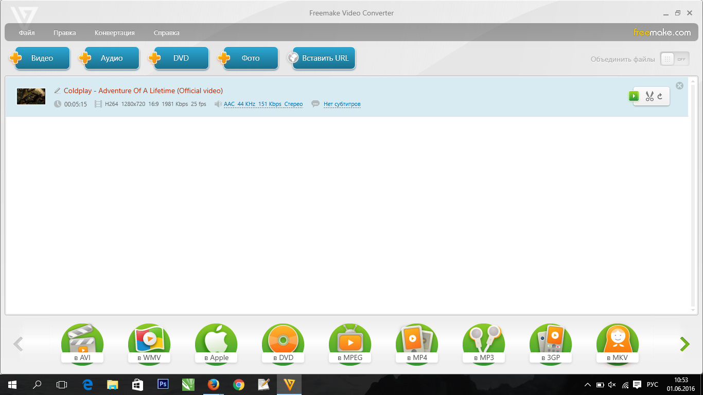Play the Coldplay video with the green play button

pos(634,96)
